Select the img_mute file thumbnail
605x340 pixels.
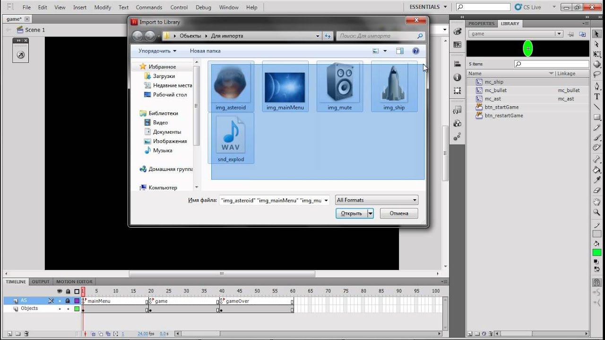point(339,86)
